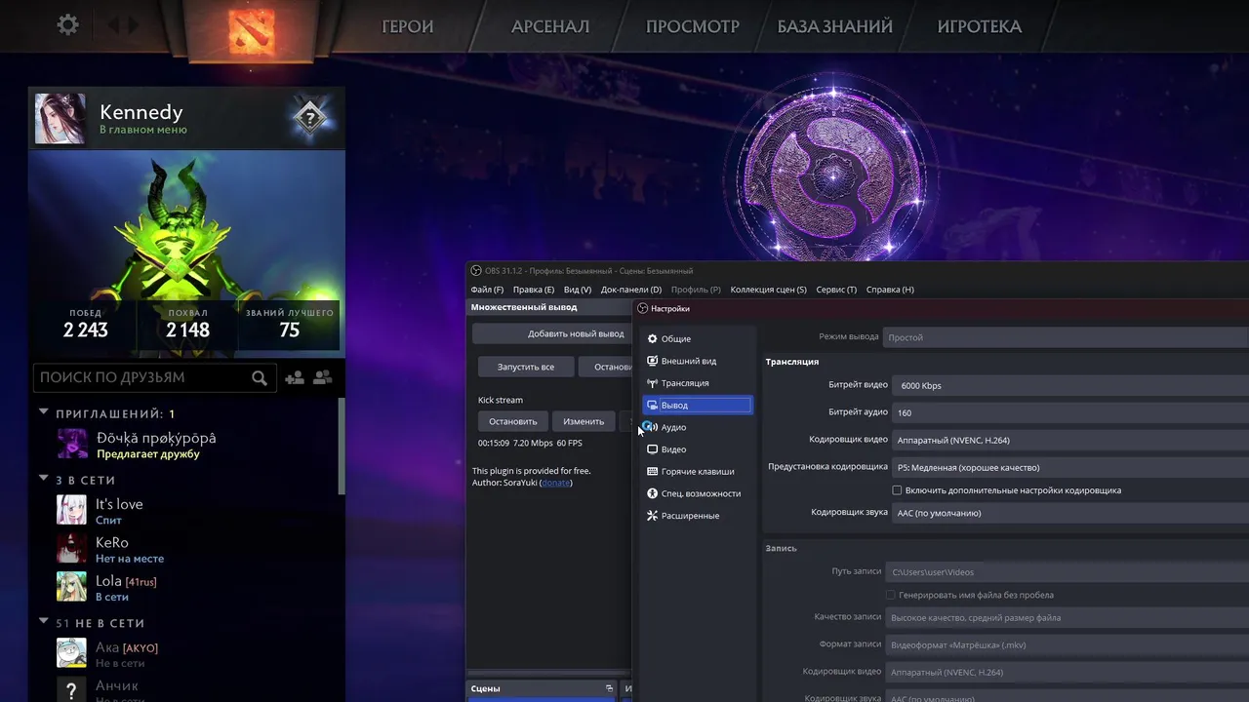Open the ГЕРОИ tab in Dota
This screenshot has width=1249, height=702.
[408, 26]
